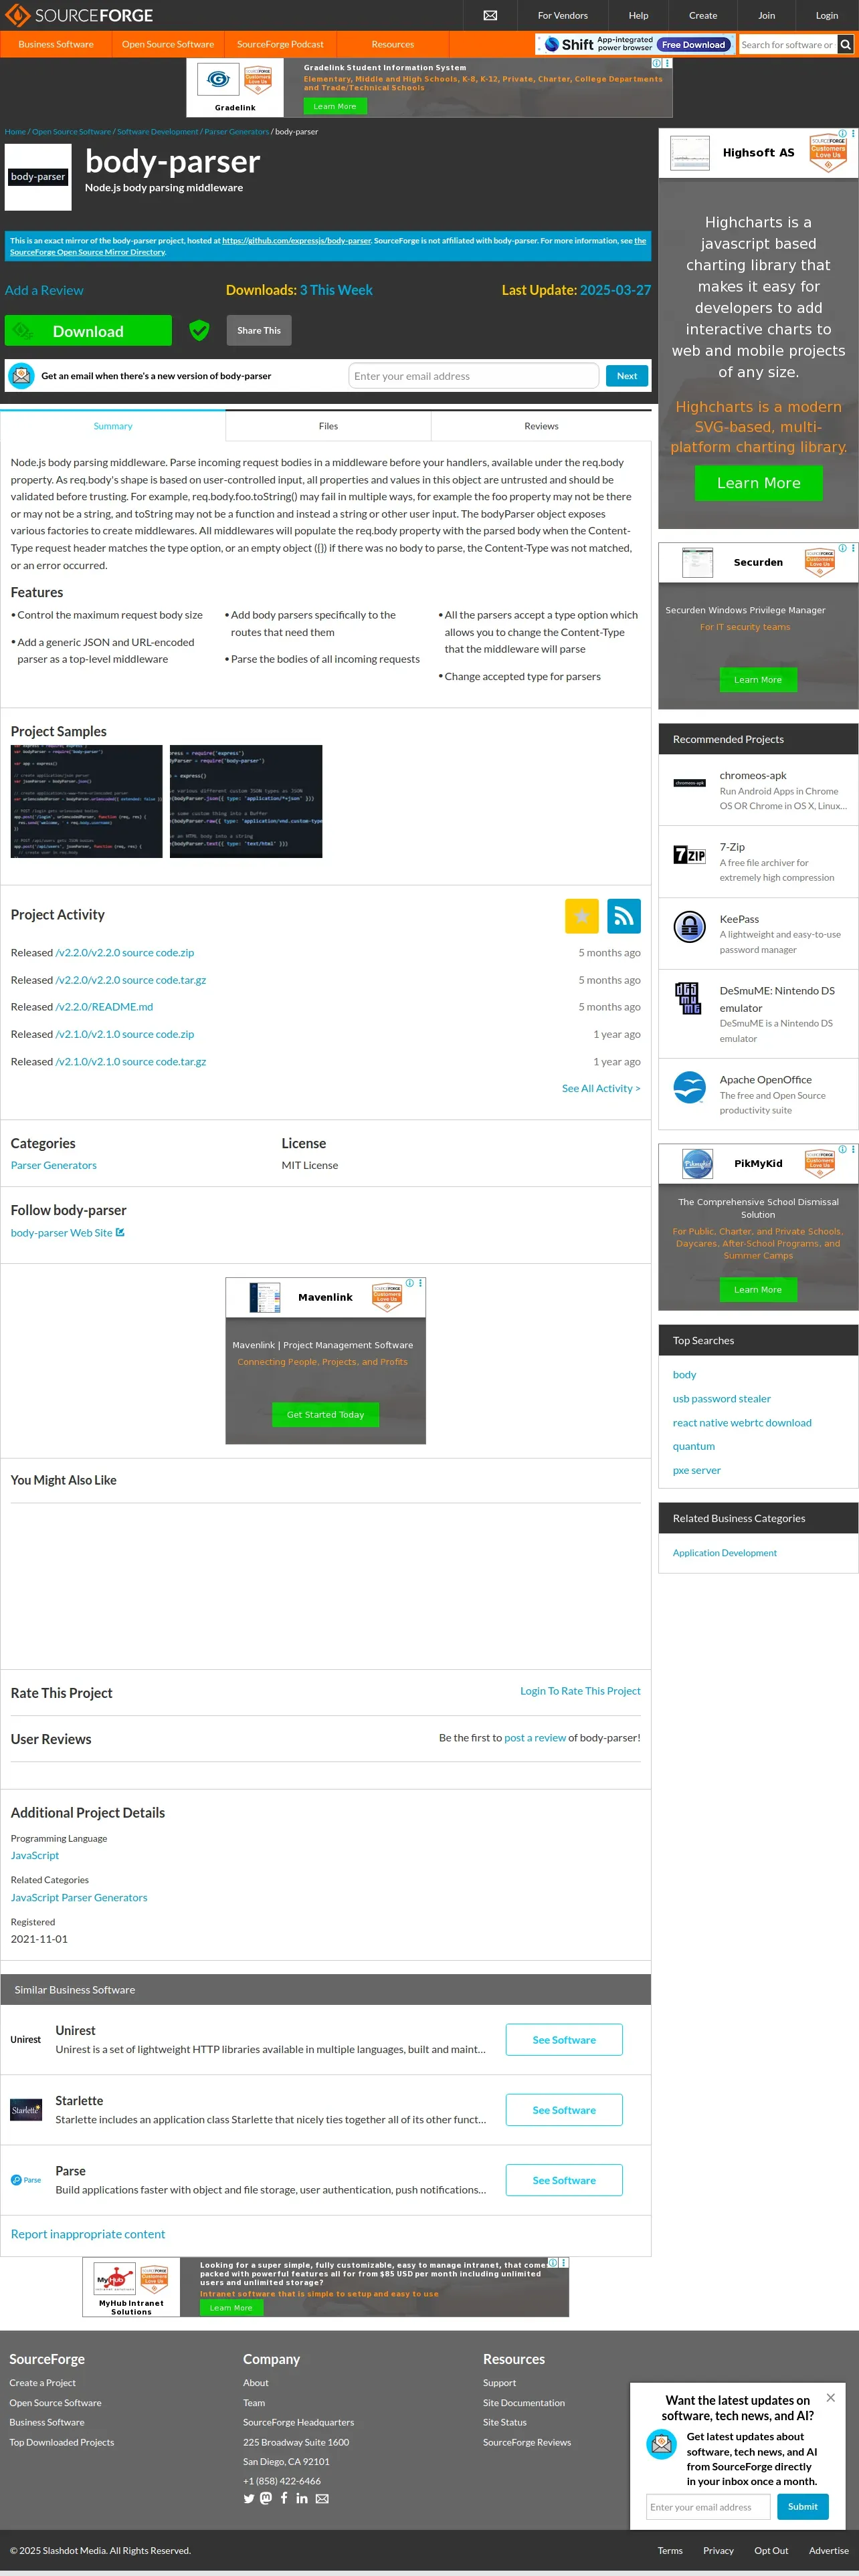Click the green security shield badge
Viewport: 859px width, 2576px height.
199,330
